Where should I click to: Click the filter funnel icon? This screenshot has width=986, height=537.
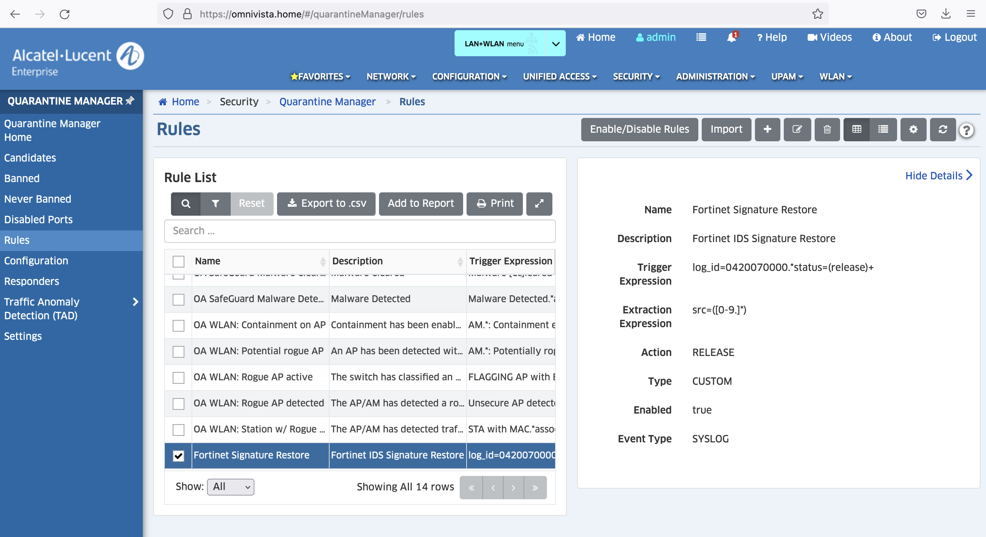point(215,203)
